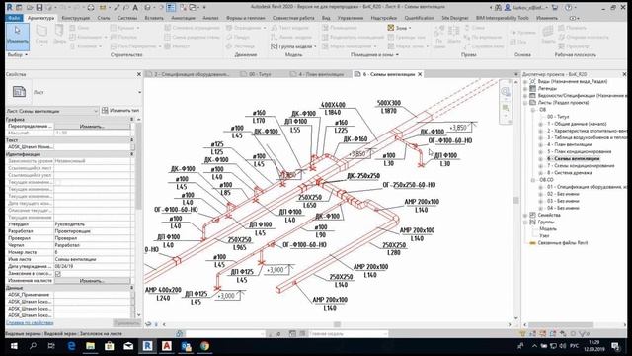Viewport: 632px width, 356px height.
Task: Switch to the Системы ribbon tab
Action: pos(127,18)
